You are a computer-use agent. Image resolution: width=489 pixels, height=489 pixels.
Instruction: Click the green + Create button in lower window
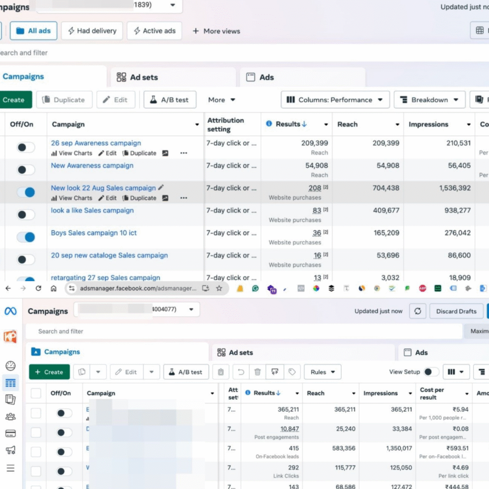[49, 372]
